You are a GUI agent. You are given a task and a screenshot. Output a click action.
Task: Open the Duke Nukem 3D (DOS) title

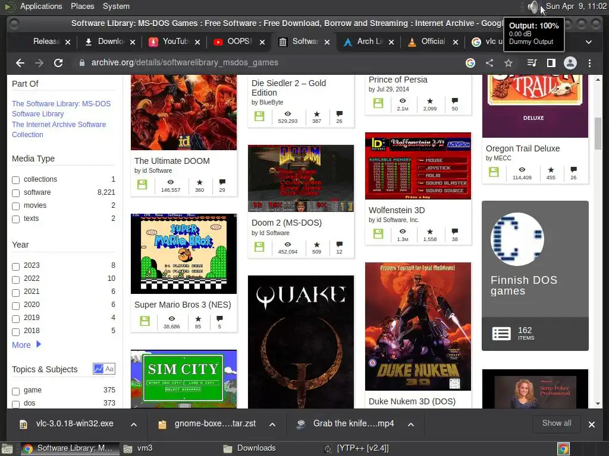click(412, 401)
